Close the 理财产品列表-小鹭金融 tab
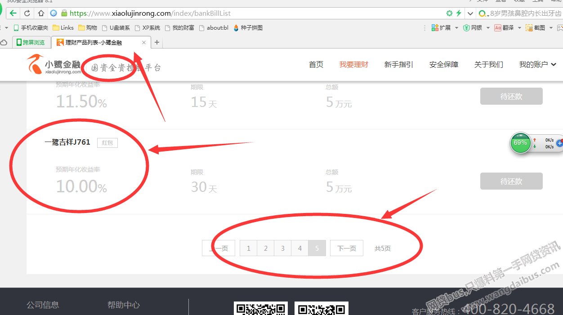The image size is (563, 315). (x=144, y=43)
